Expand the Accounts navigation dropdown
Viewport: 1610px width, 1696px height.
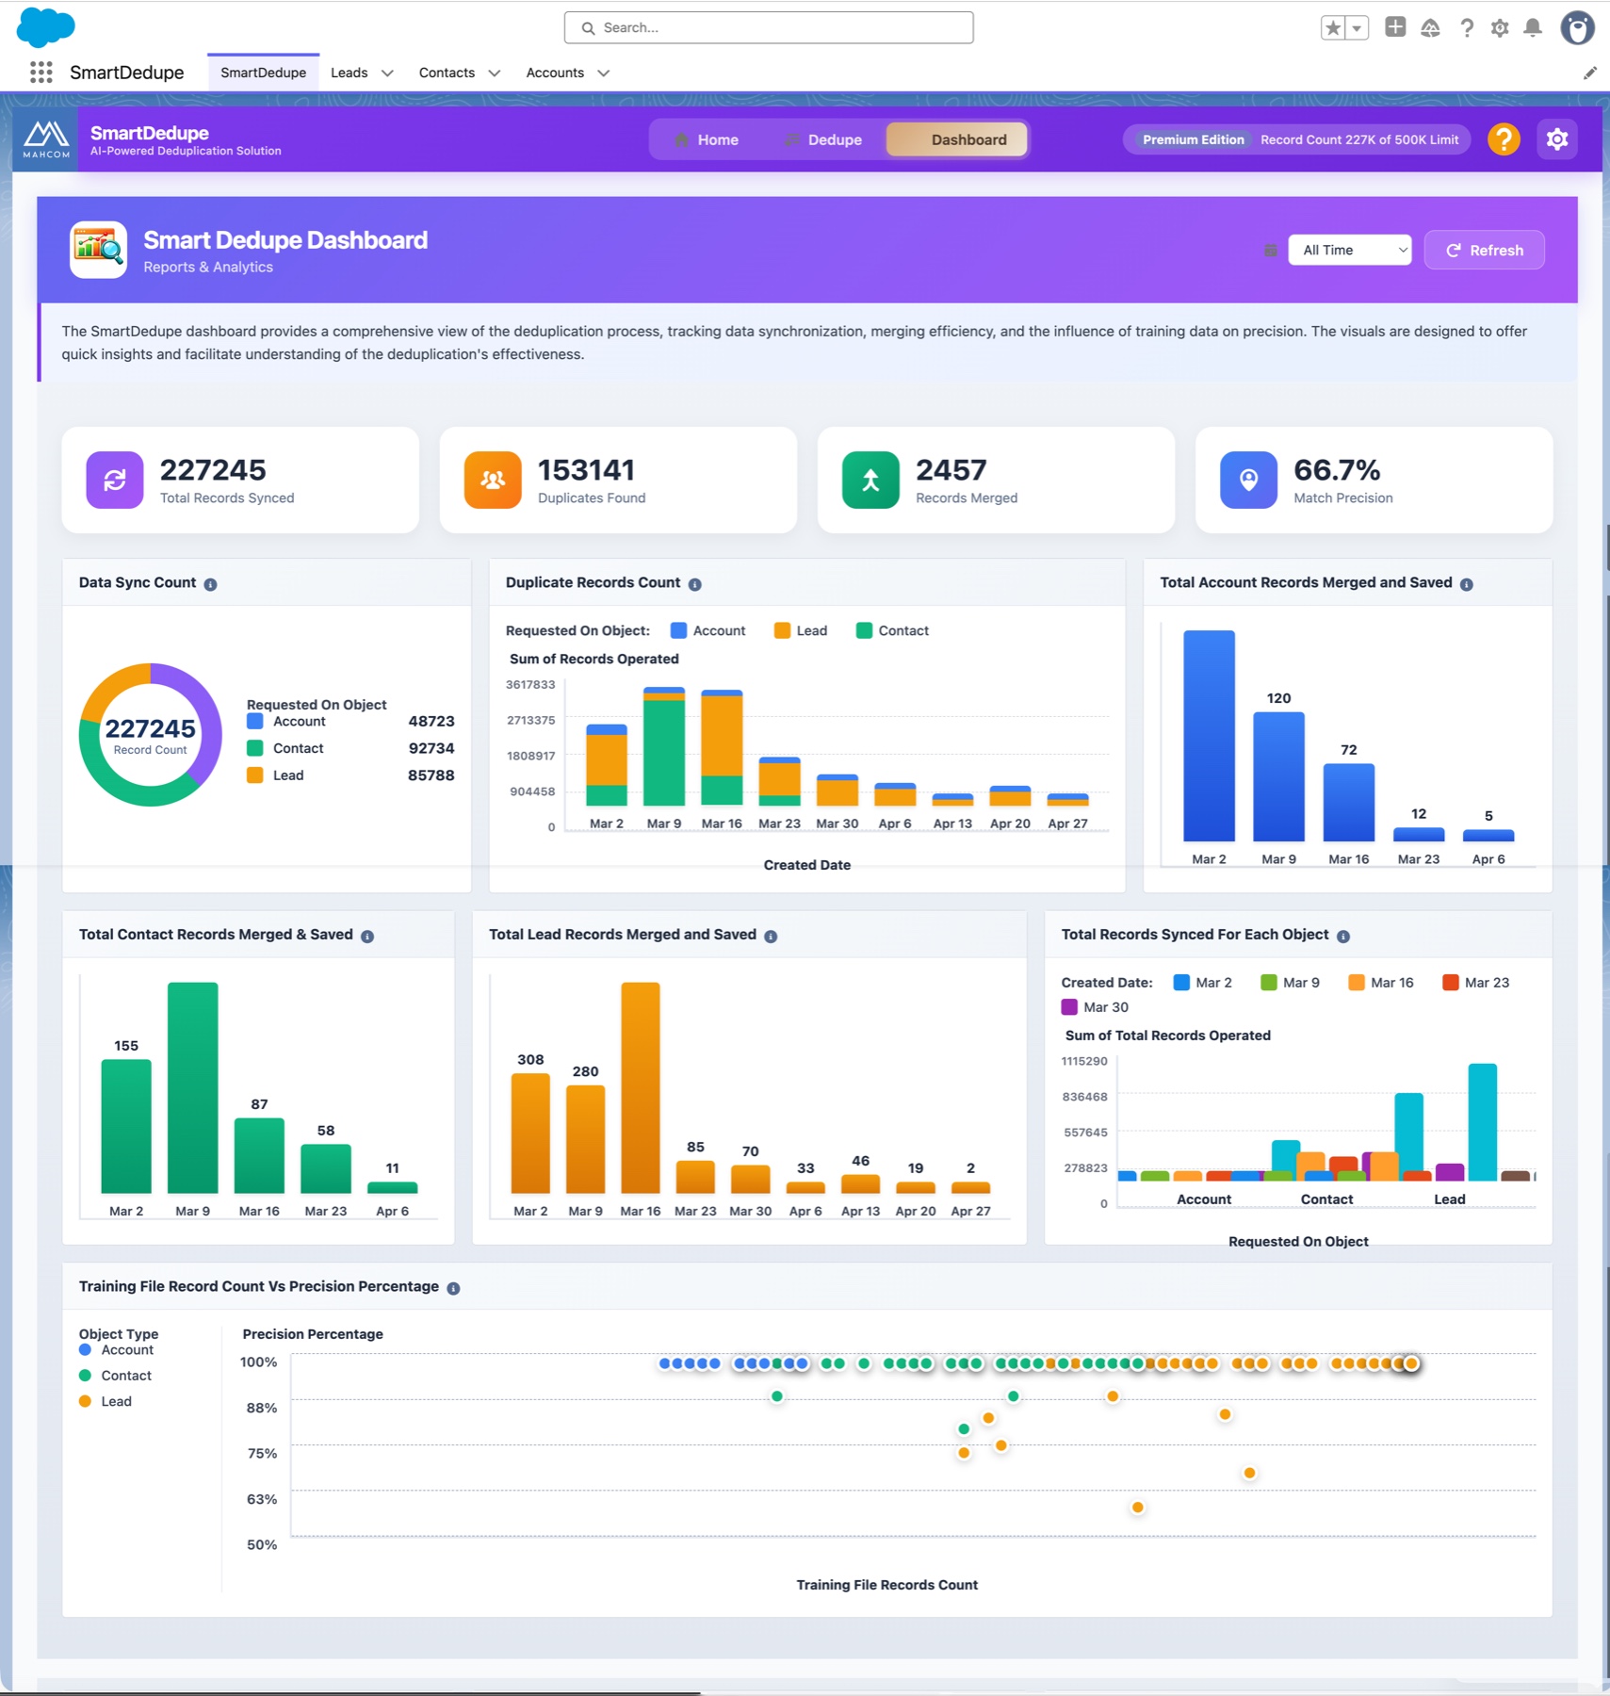click(604, 73)
